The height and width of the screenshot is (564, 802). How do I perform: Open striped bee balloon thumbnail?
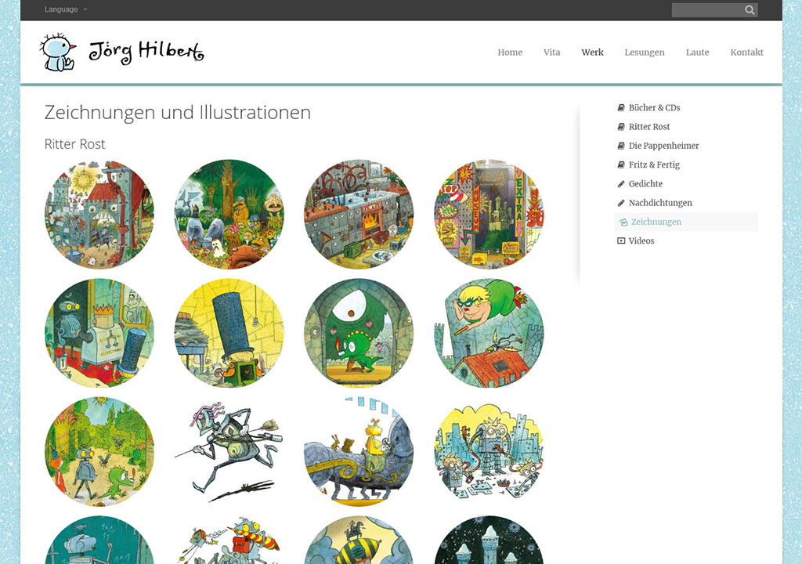[359, 540]
